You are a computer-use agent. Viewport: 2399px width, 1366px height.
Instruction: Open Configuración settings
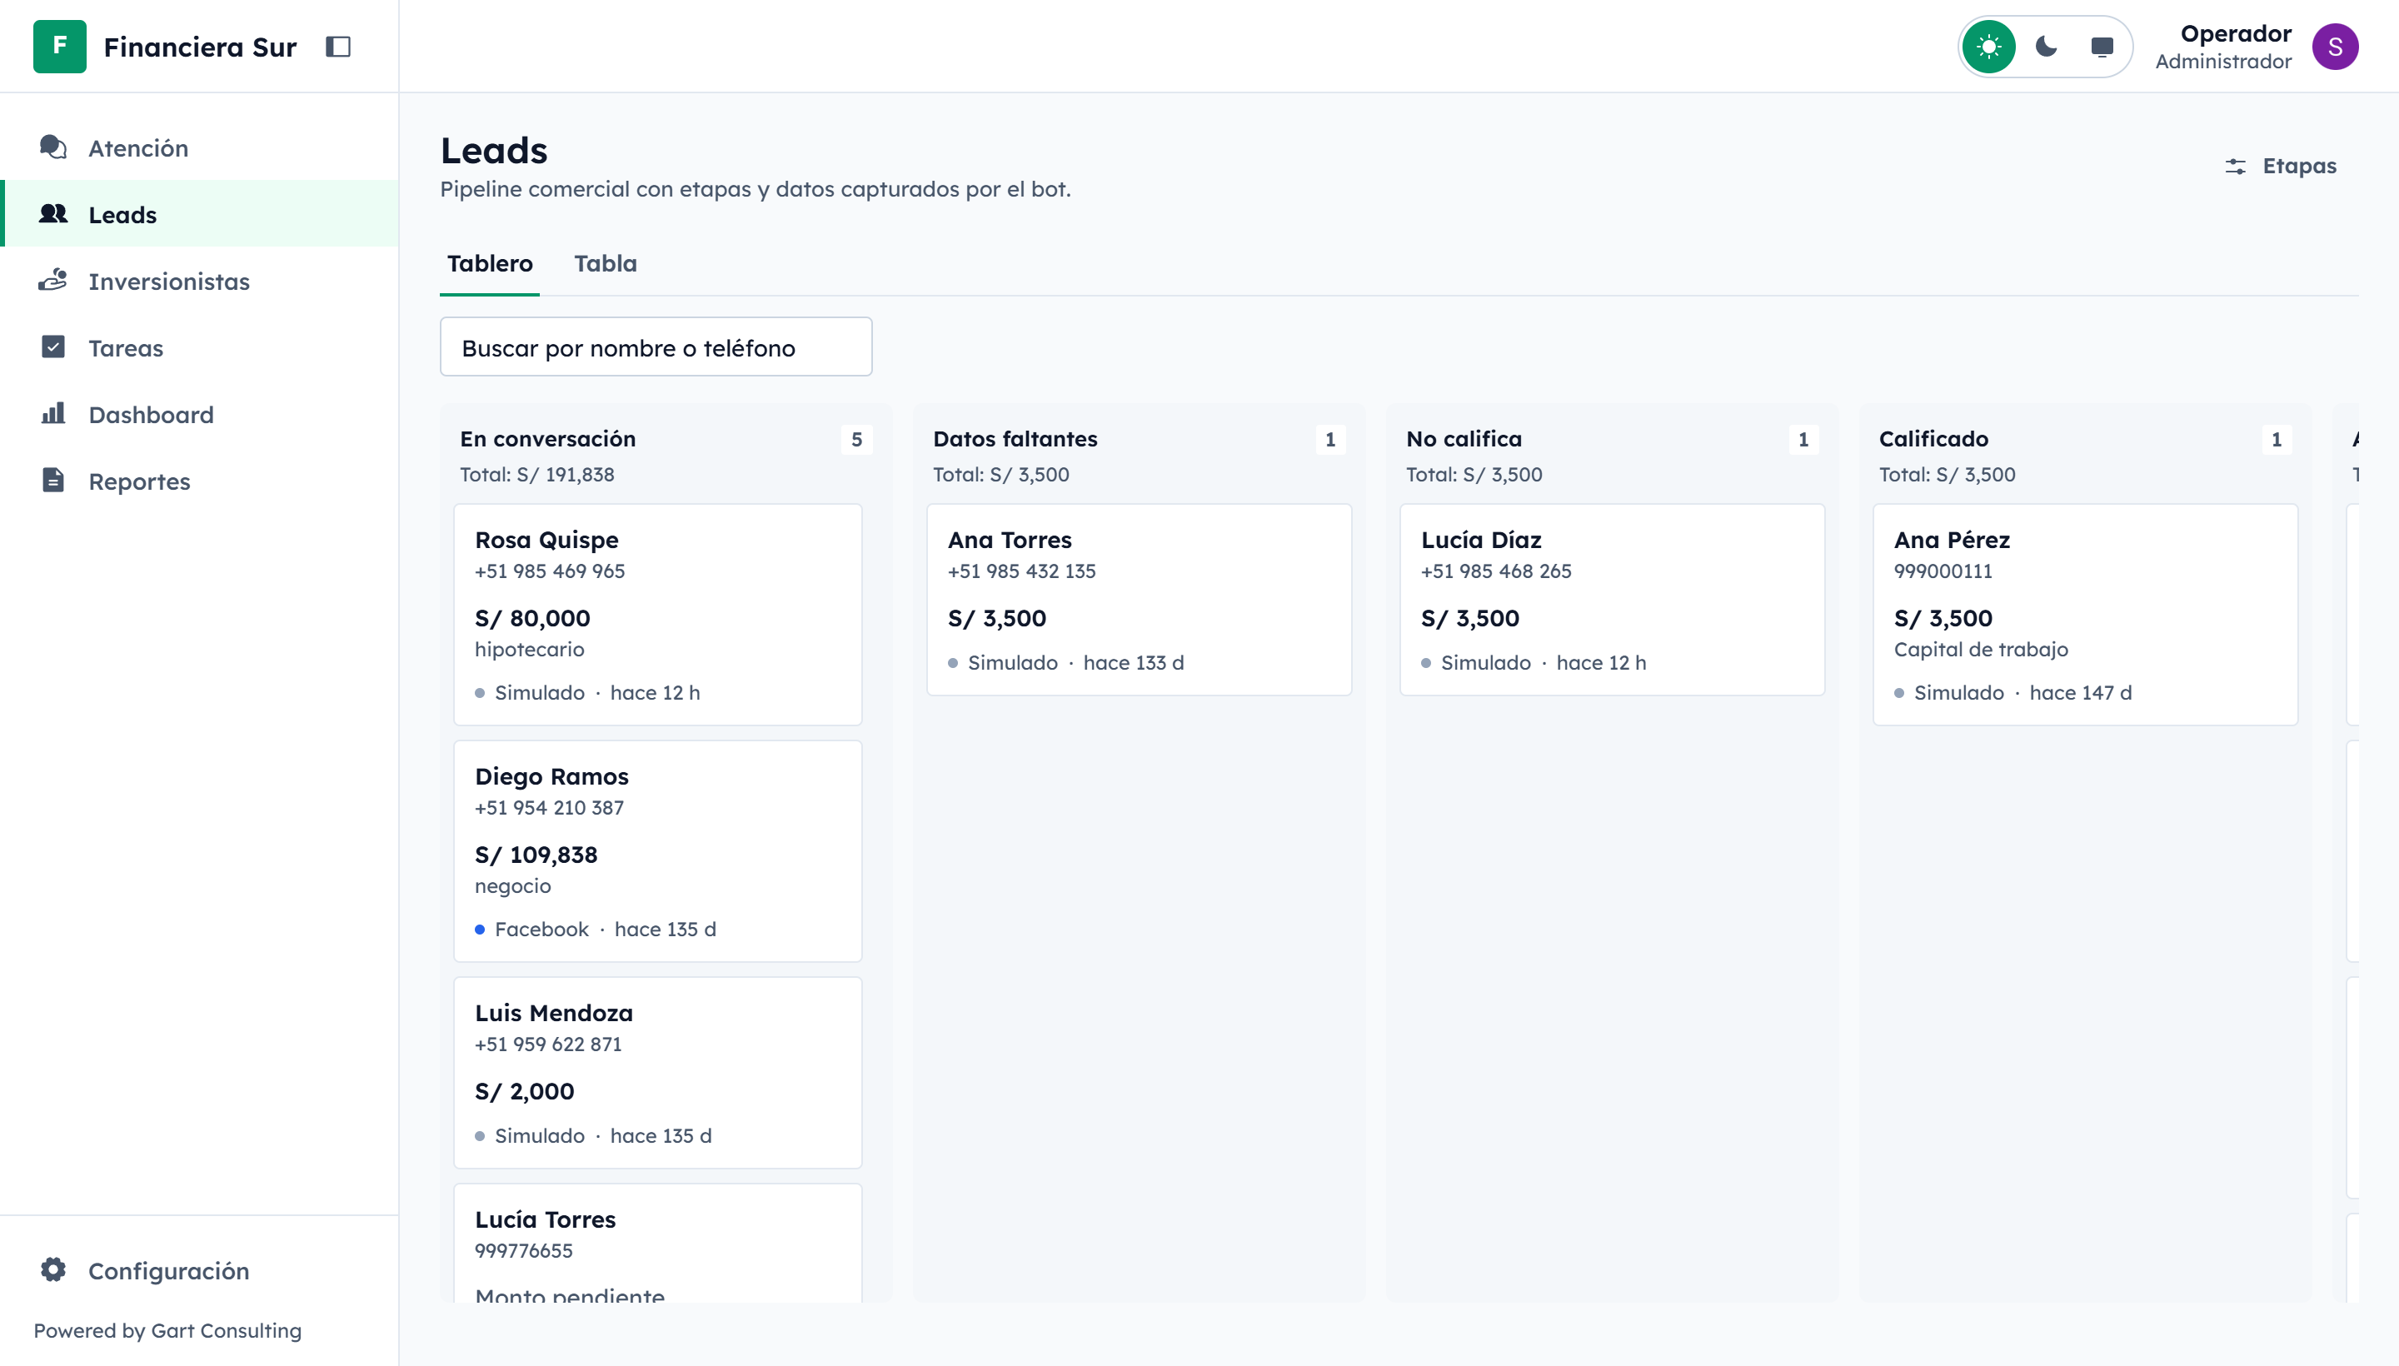click(199, 1269)
